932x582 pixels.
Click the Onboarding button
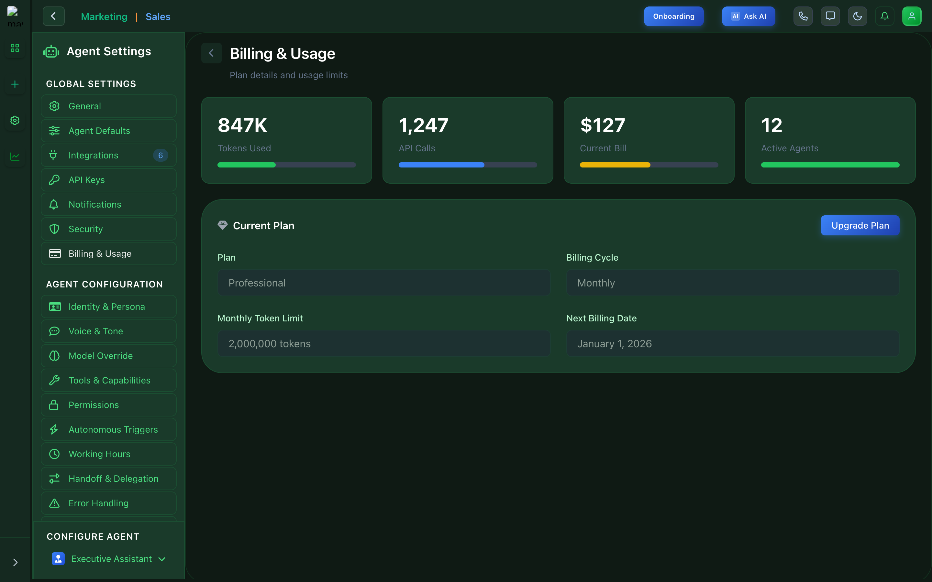[x=673, y=16]
